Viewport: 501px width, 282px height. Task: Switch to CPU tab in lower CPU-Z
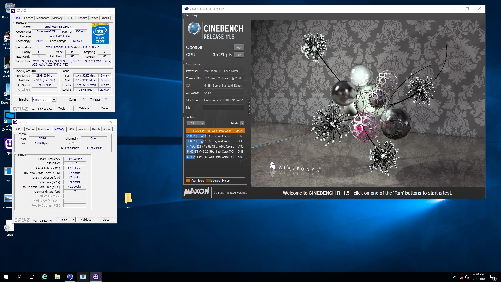coord(19,129)
